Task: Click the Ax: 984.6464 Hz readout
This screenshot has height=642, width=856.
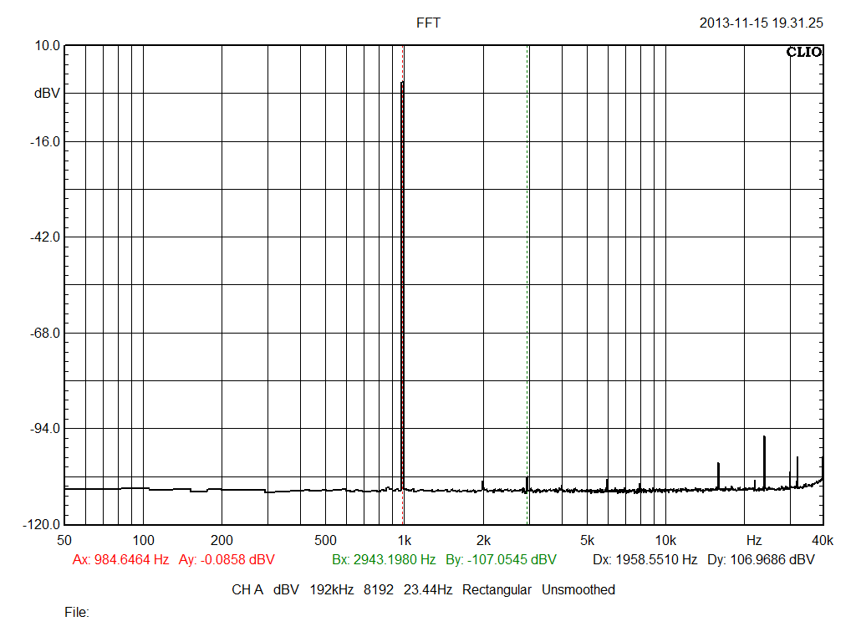Action: 120,559
